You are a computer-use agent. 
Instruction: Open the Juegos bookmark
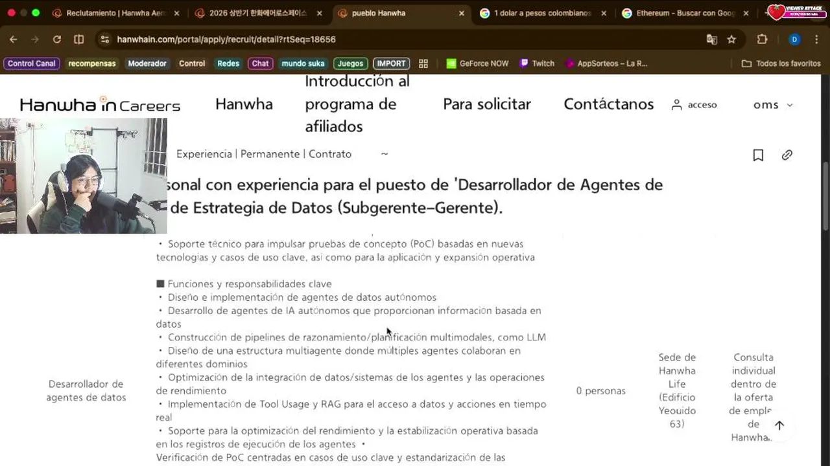click(x=350, y=63)
